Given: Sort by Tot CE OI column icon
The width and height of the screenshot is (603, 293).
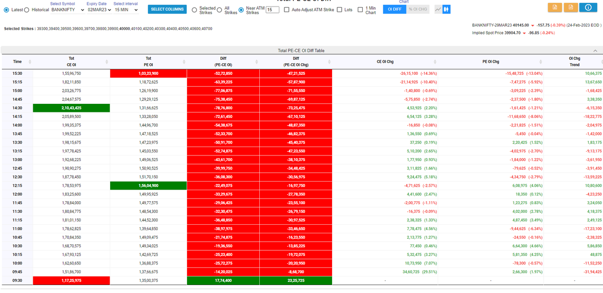Looking at the screenshot, I should click(106, 62).
